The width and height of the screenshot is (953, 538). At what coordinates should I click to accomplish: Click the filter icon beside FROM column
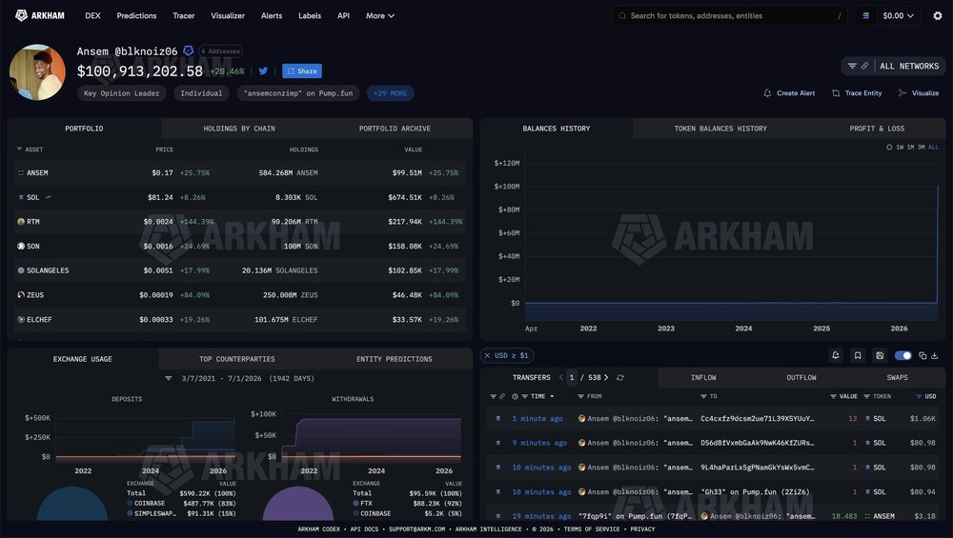(581, 396)
